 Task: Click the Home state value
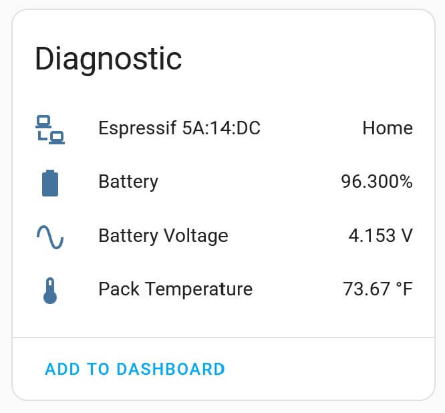pyautogui.click(x=387, y=128)
